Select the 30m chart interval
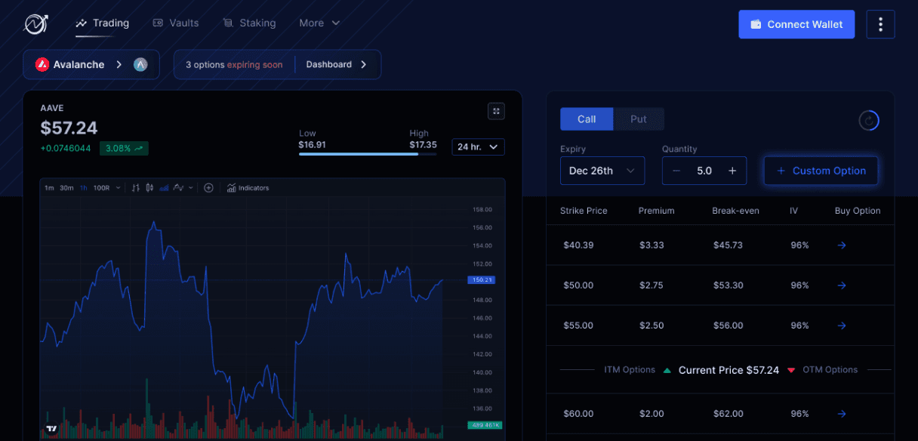Screen dimensions: 918x441 click(x=66, y=188)
